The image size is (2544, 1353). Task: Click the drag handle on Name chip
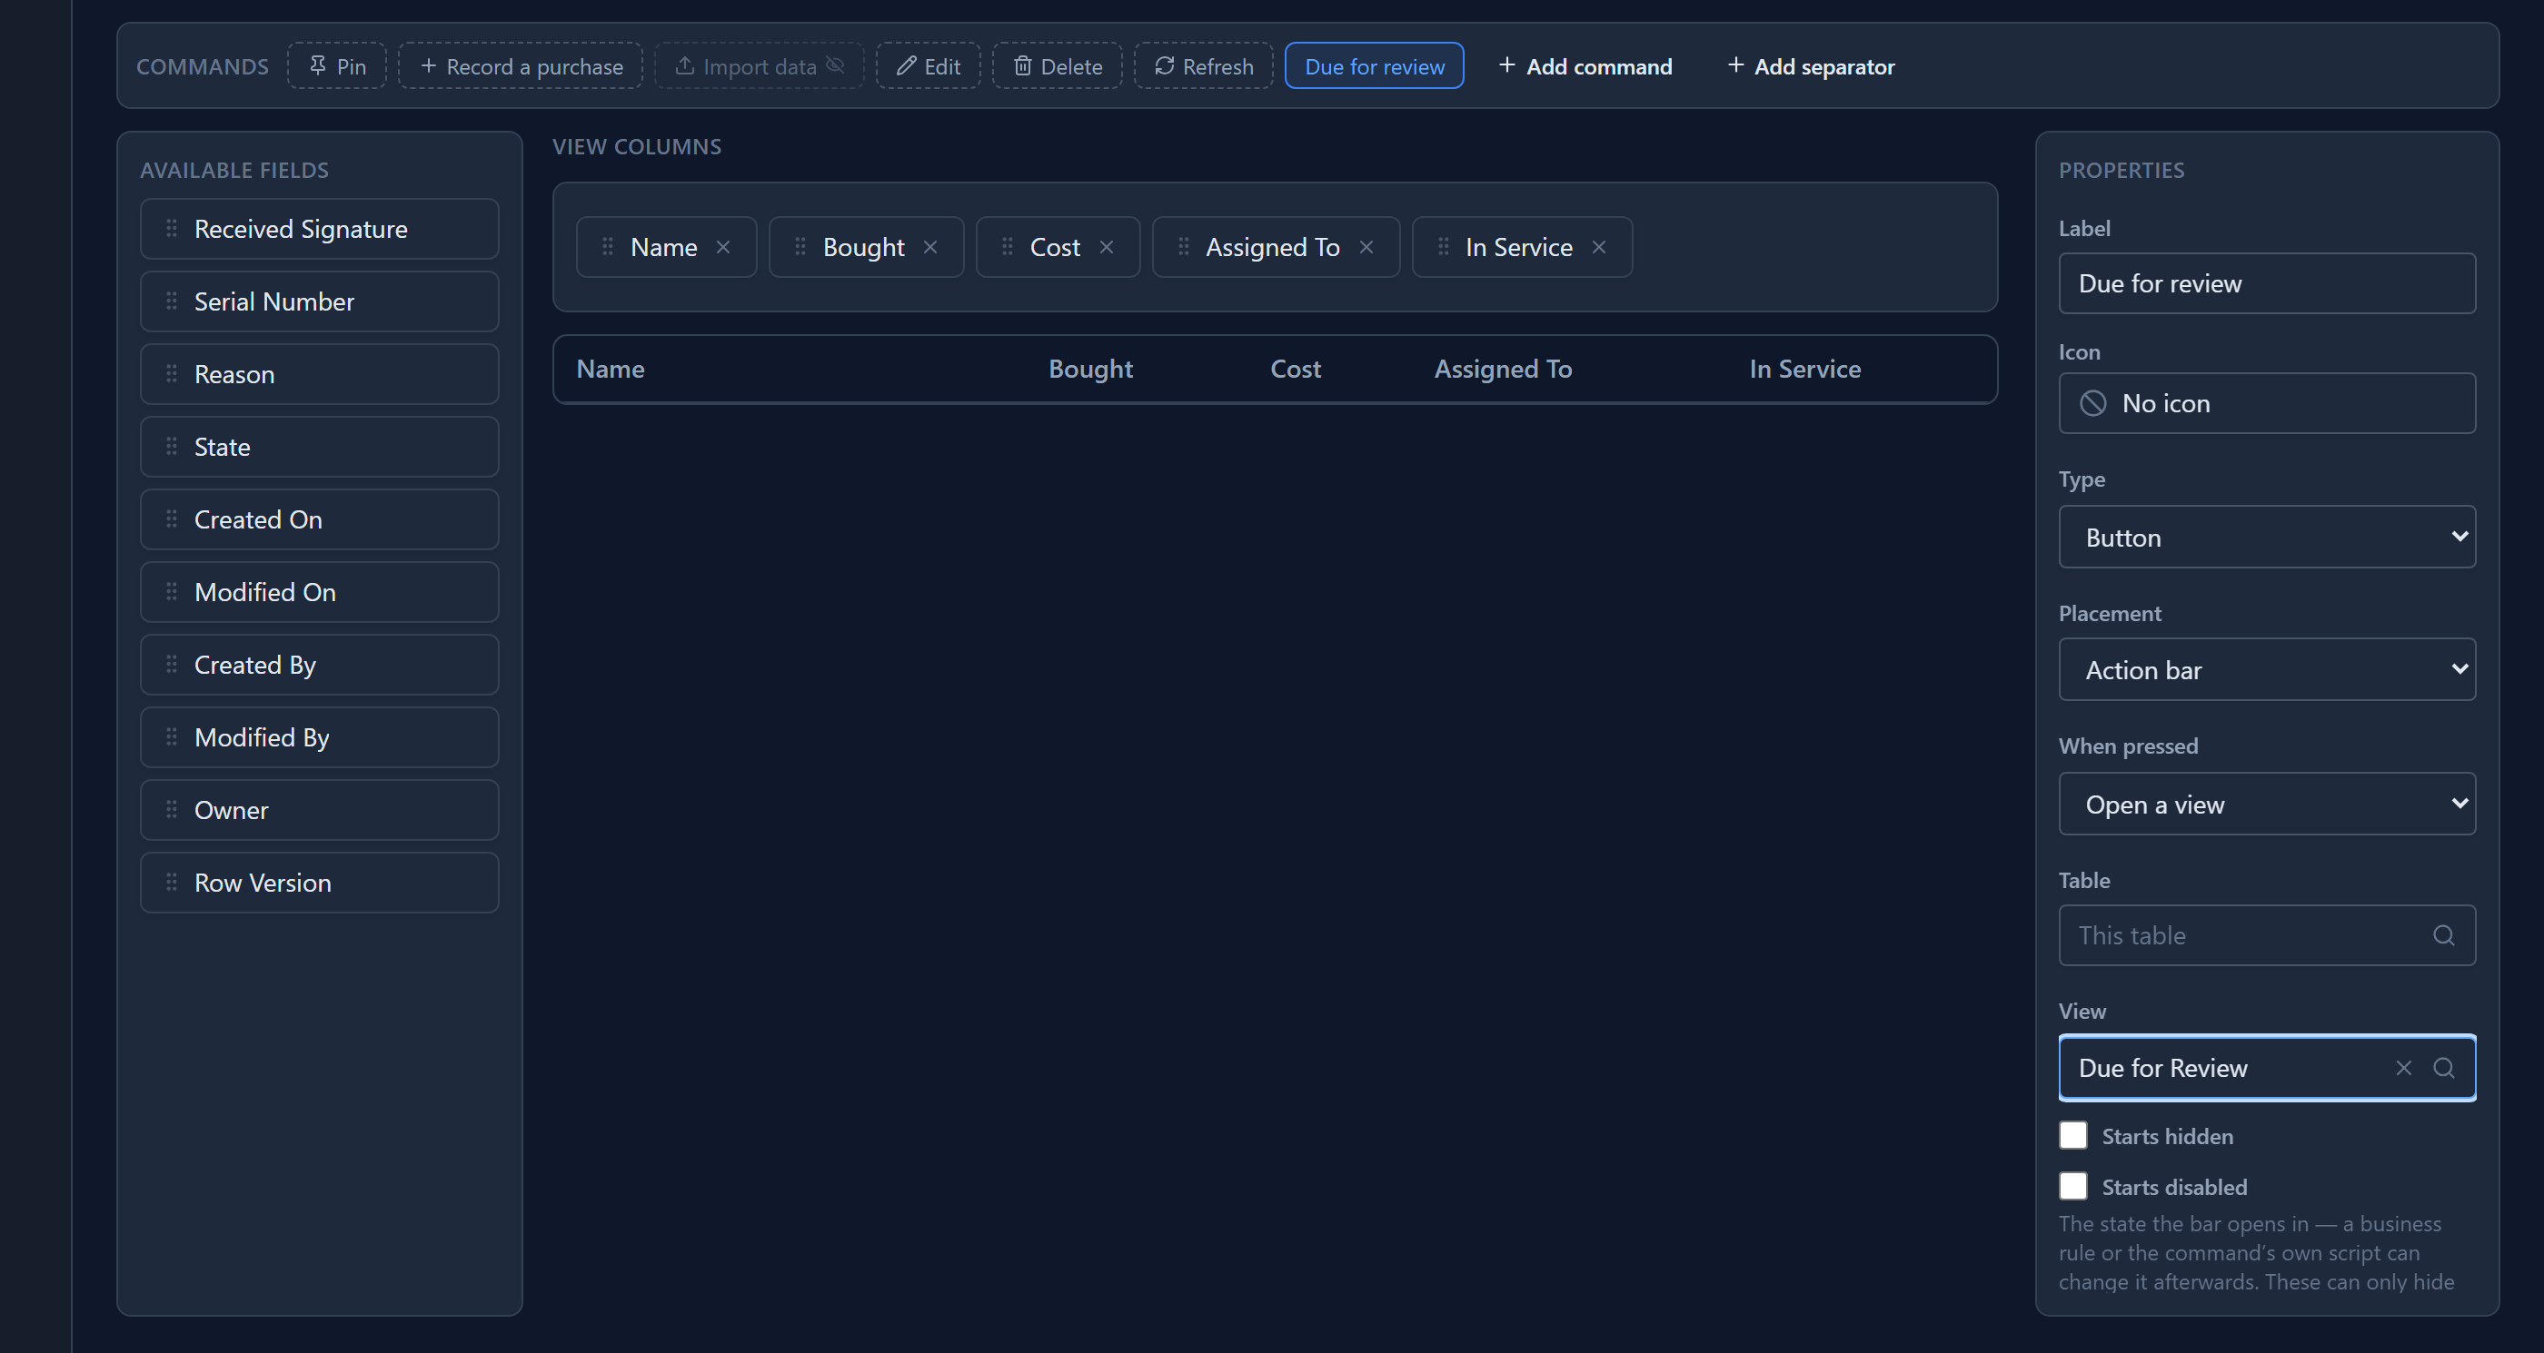point(607,247)
